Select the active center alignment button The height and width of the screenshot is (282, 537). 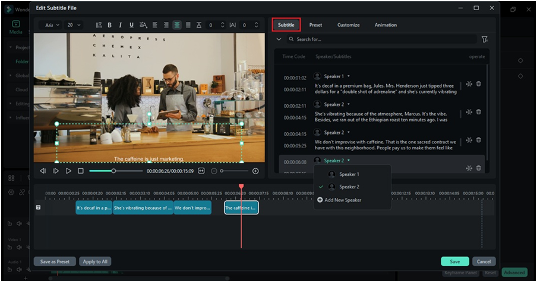click(176, 25)
